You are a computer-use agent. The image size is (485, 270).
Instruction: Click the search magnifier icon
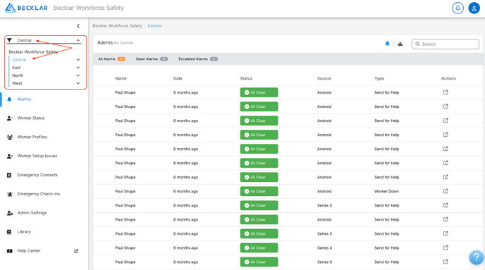point(417,44)
